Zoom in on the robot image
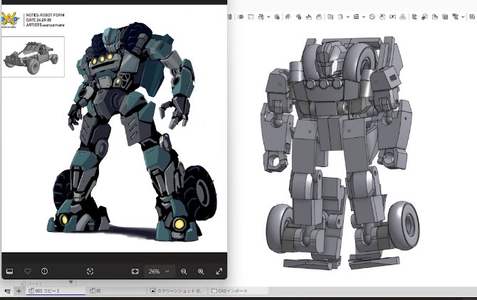The image size is (477, 300). tap(201, 272)
